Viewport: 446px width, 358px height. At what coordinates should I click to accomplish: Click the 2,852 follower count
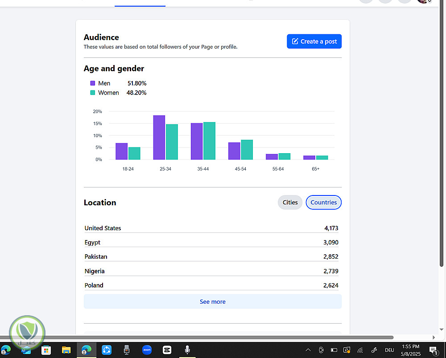click(x=331, y=256)
